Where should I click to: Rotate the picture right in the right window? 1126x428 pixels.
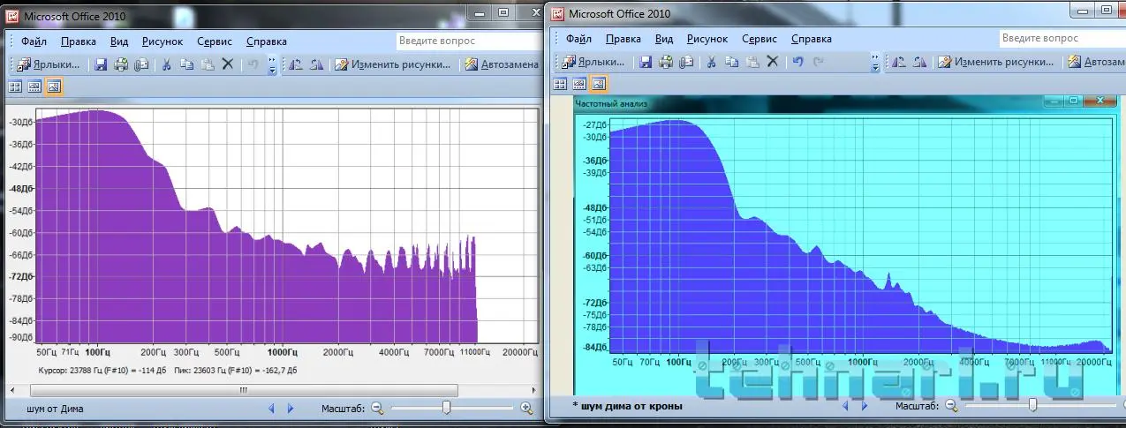(919, 62)
